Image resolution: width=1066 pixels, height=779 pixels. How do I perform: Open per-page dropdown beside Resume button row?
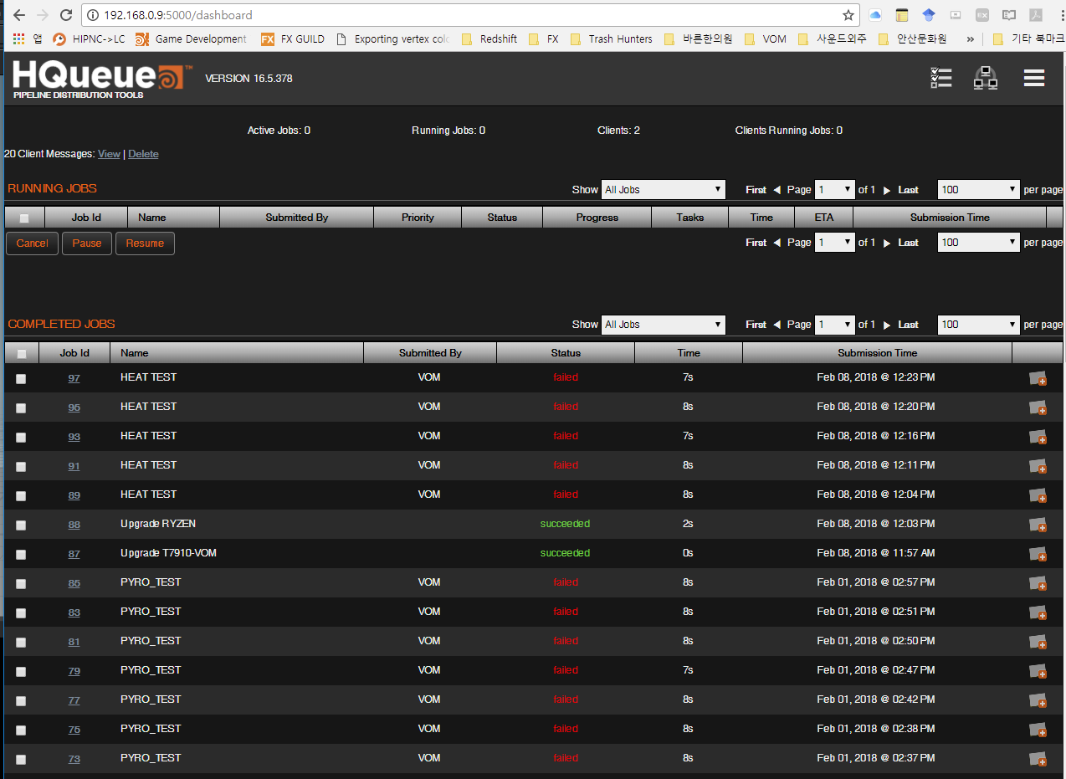[978, 243]
